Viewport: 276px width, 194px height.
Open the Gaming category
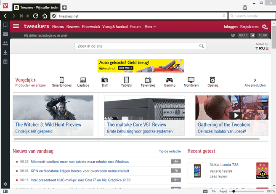[170, 82]
